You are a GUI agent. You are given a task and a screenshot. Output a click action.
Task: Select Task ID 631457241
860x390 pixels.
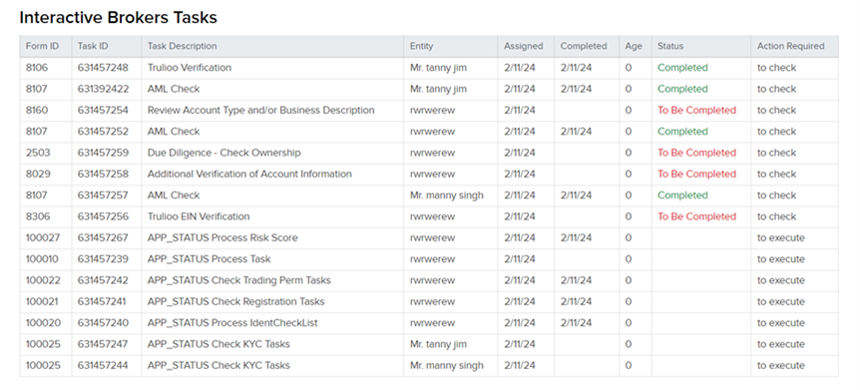coord(102,301)
